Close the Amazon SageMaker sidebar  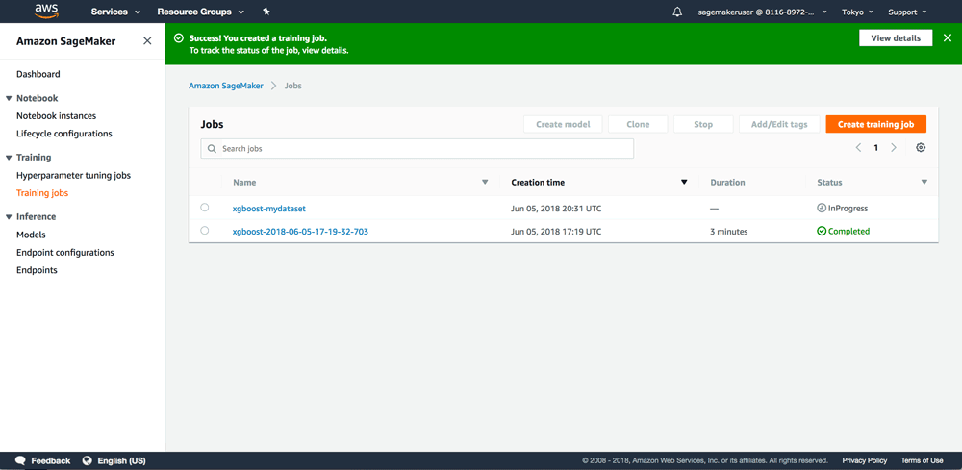tap(147, 41)
